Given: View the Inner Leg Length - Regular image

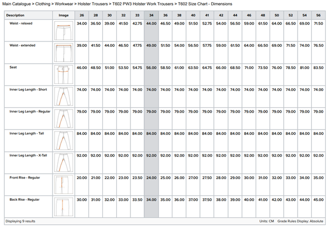Looking at the screenshot, I should [x=63, y=118].
